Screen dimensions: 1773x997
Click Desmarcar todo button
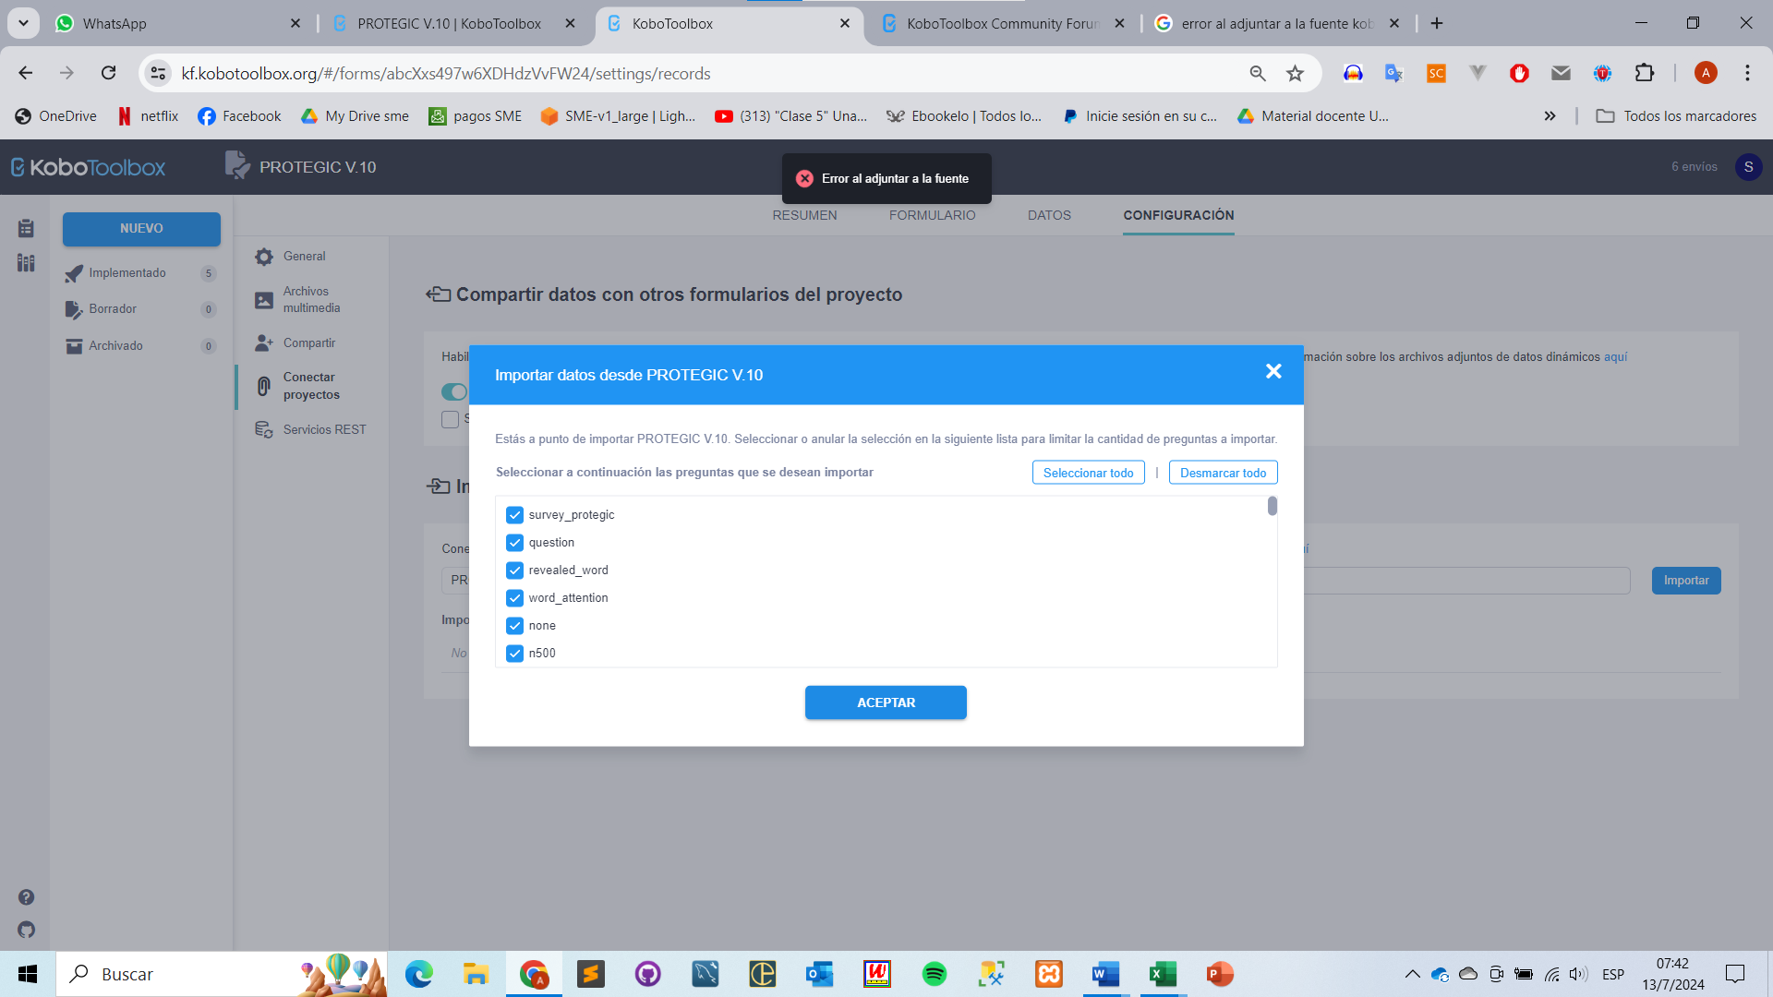point(1223,473)
